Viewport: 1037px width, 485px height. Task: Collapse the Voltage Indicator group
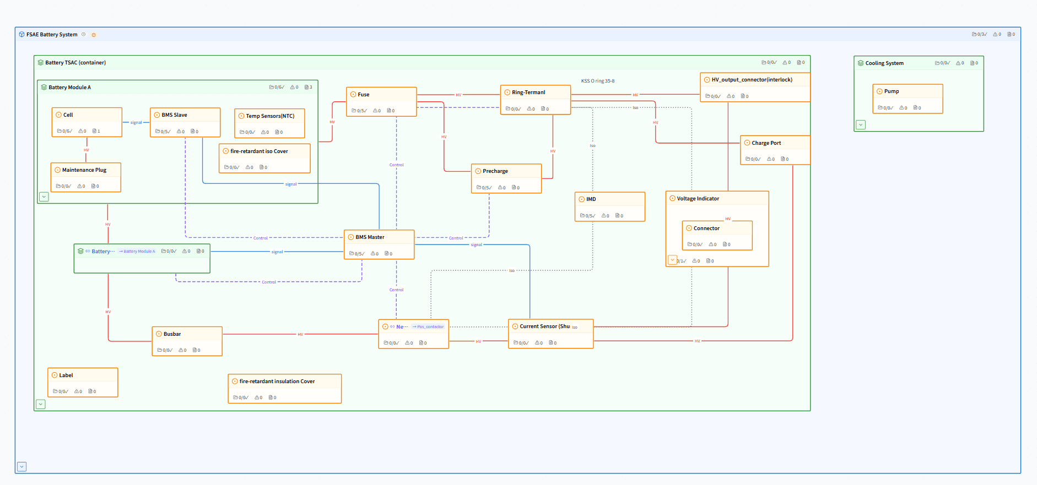point(672,260)
